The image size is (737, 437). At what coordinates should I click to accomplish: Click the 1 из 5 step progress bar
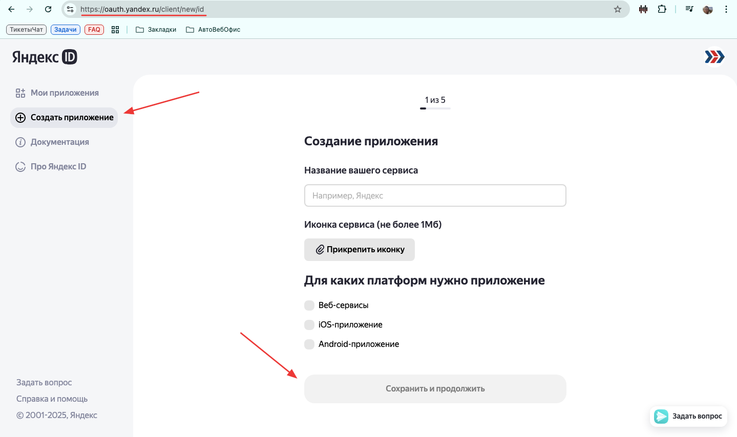[x=435, y=108]
